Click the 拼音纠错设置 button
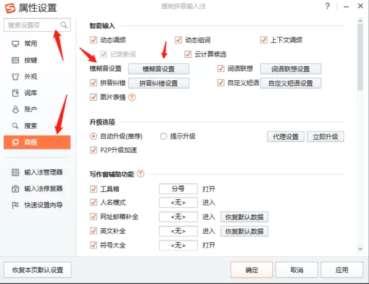Image resolution: width=369 pixels, height=284 pixels. [159, 83]
